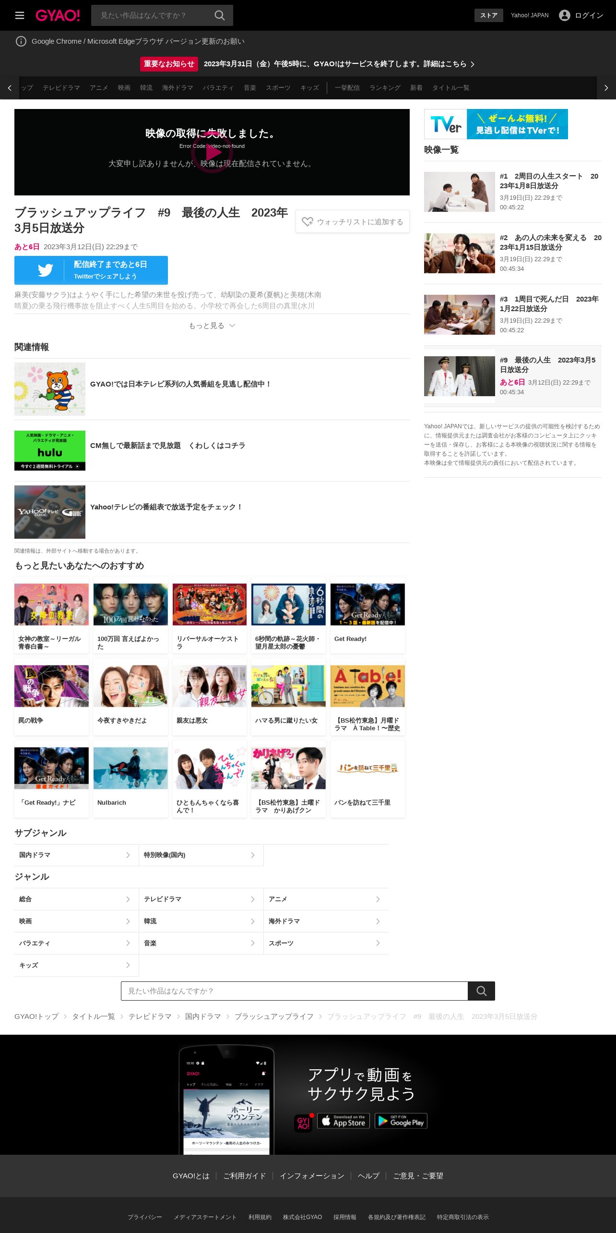Image resolution: width=616 pixels, height=1233 pixels.
Task: Click the Google Play download badge
Action: (x=401, y=1121)
